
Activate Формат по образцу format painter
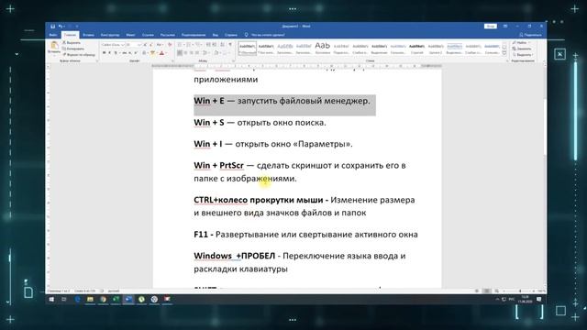(x=79, y=55)
